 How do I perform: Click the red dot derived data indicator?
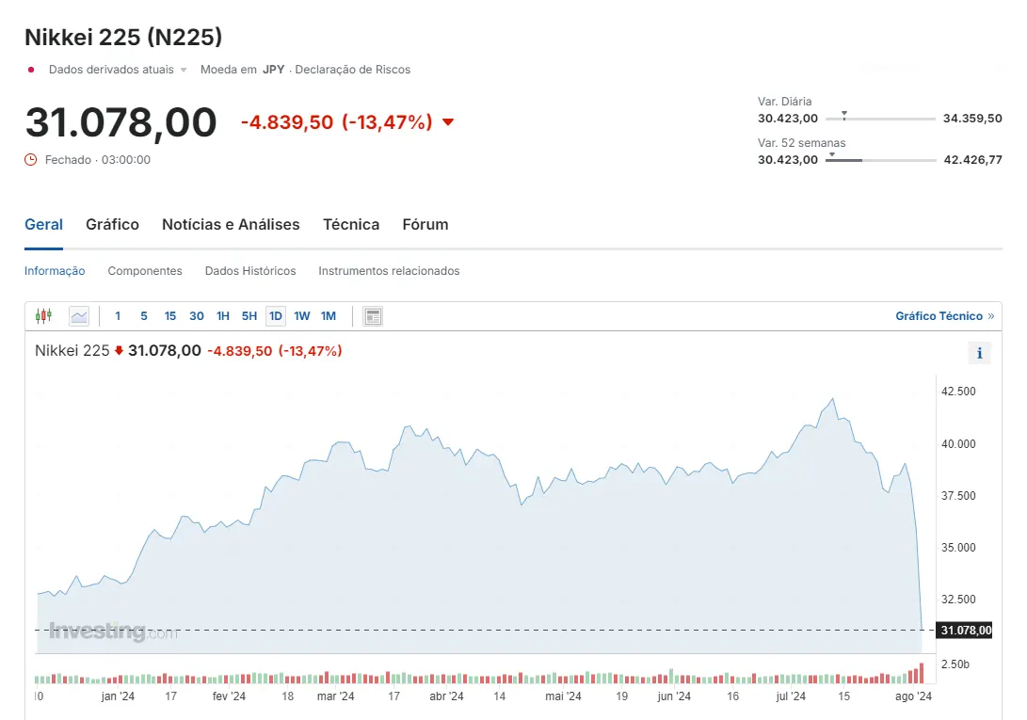pyautogui.click(x=31, y=70)
